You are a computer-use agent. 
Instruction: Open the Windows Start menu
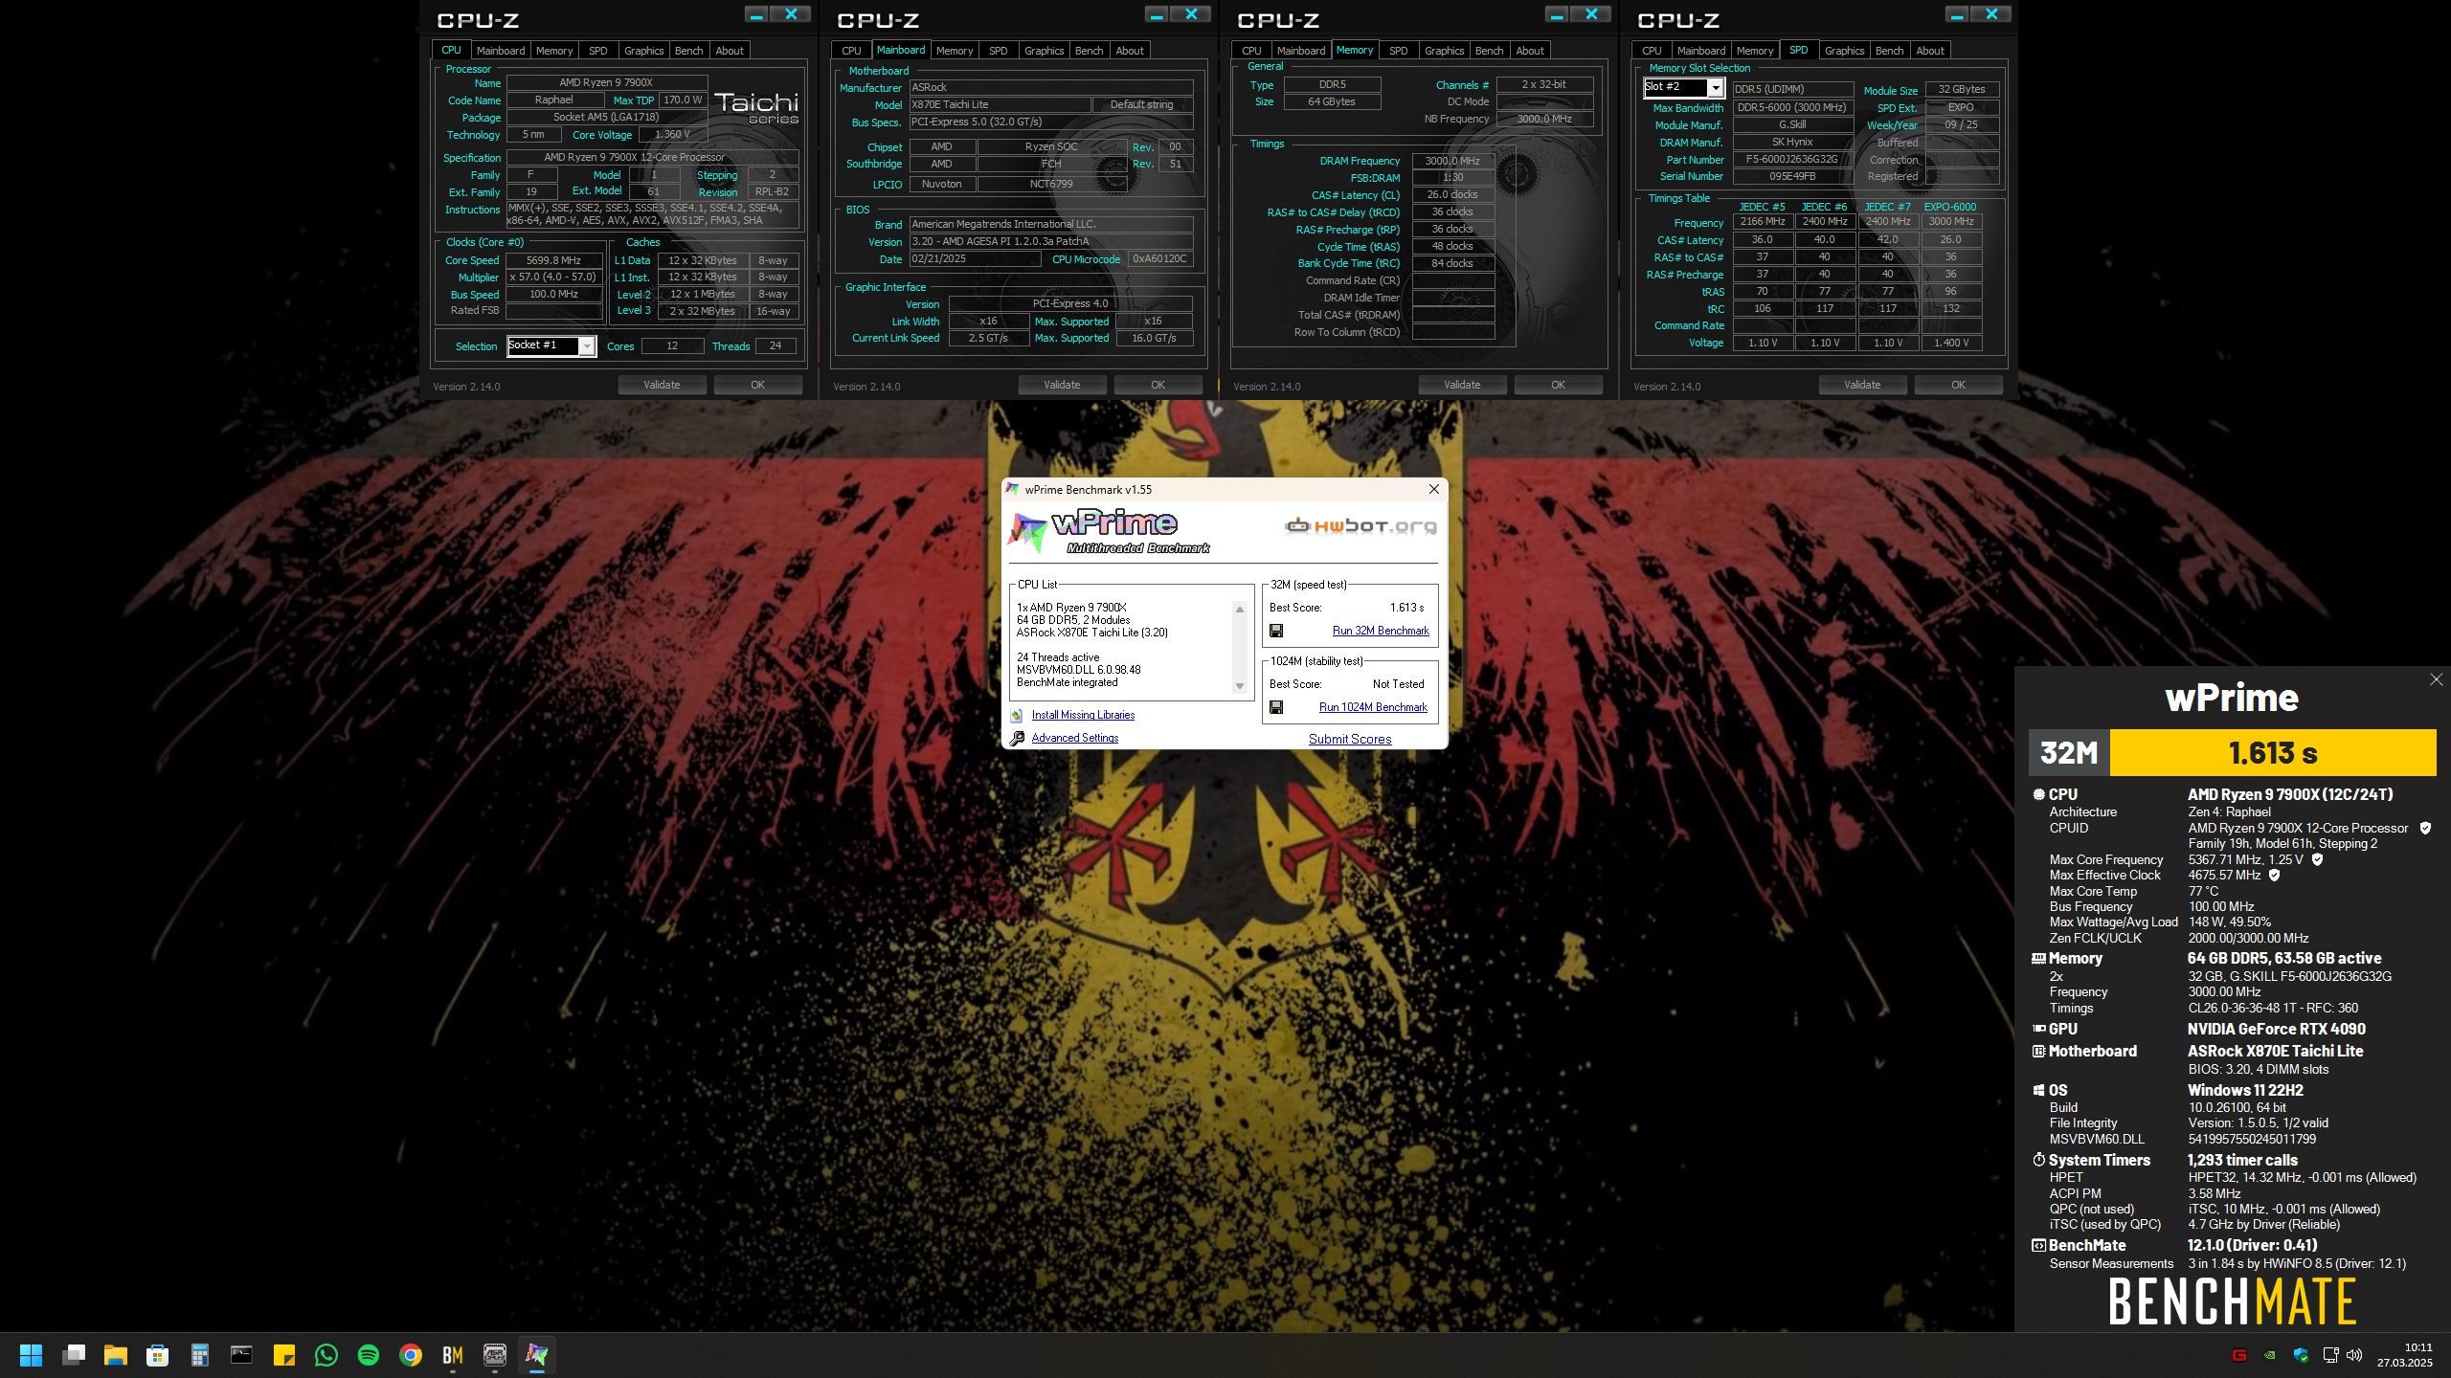click(x=31, y=1355)
